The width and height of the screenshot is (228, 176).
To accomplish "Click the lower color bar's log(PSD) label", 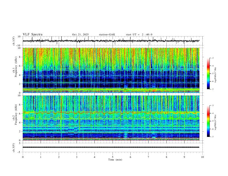I will [216, 122].
